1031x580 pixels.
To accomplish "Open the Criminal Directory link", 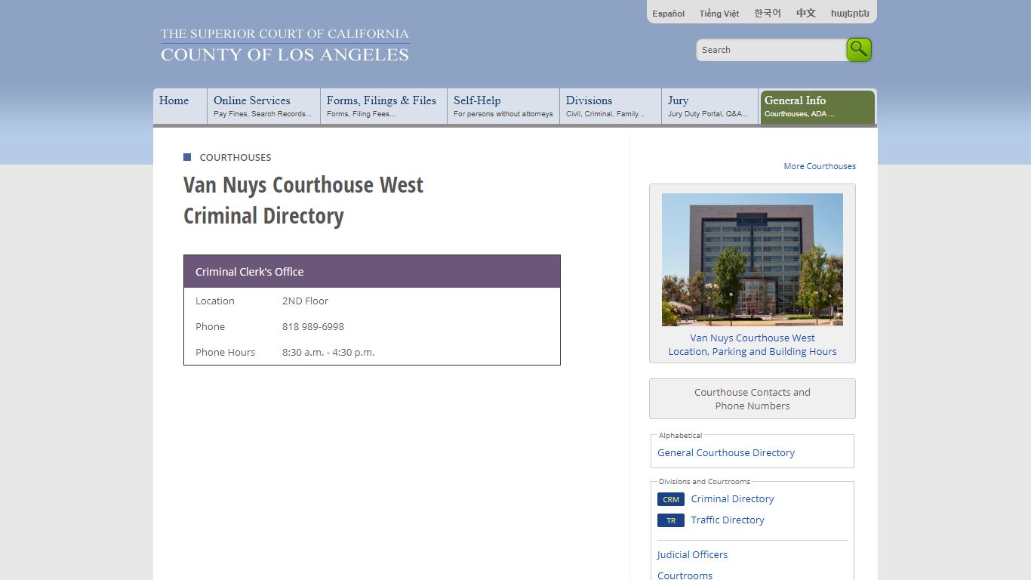I will pyautogui.click(x=732, y=499).
